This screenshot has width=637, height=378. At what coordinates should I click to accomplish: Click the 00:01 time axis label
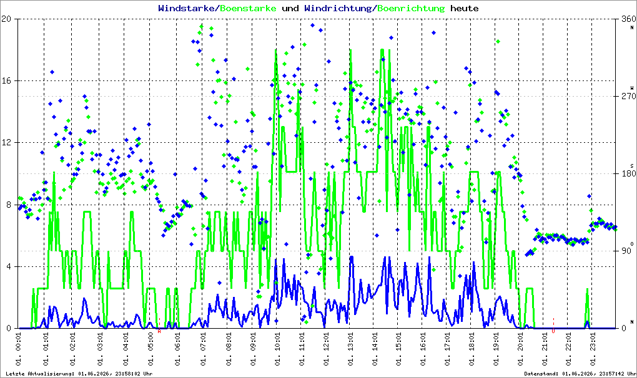(18, 349)
